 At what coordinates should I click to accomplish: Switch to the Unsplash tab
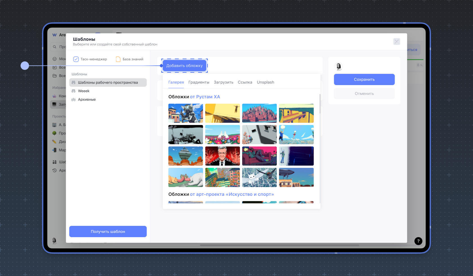[x=265, y=82]
